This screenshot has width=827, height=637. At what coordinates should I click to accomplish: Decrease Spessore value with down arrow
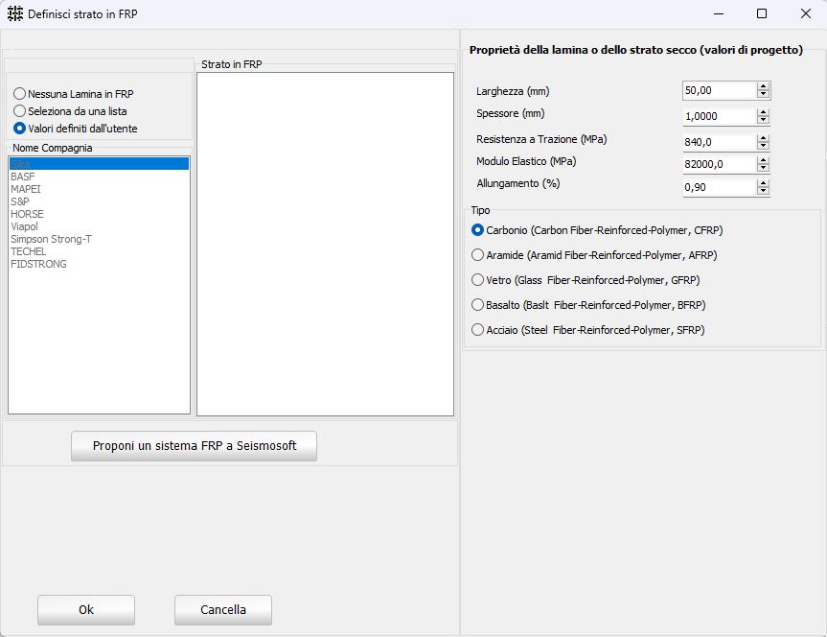[763, 121]
